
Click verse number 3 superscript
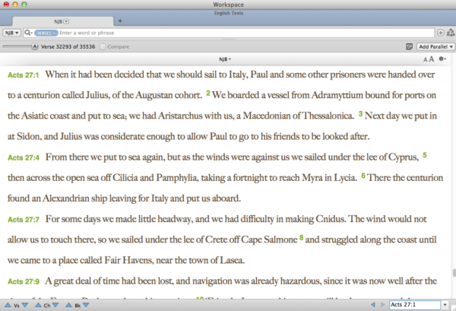click(360, 114)
